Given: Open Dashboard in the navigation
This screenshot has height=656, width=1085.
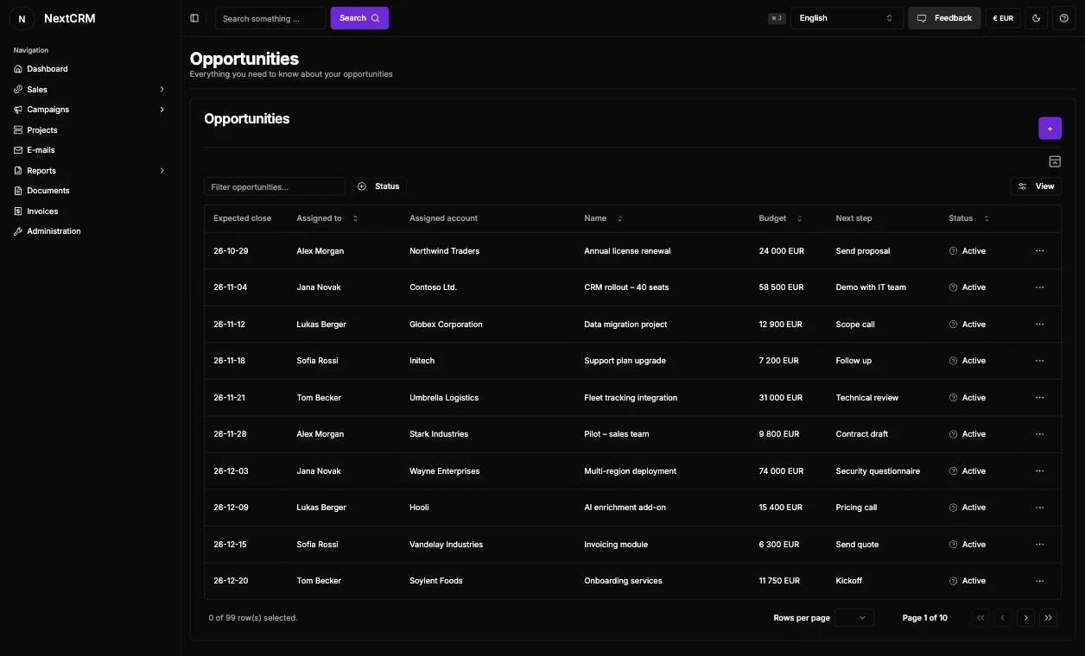Looking at the screenshot, I should (47, 69).
